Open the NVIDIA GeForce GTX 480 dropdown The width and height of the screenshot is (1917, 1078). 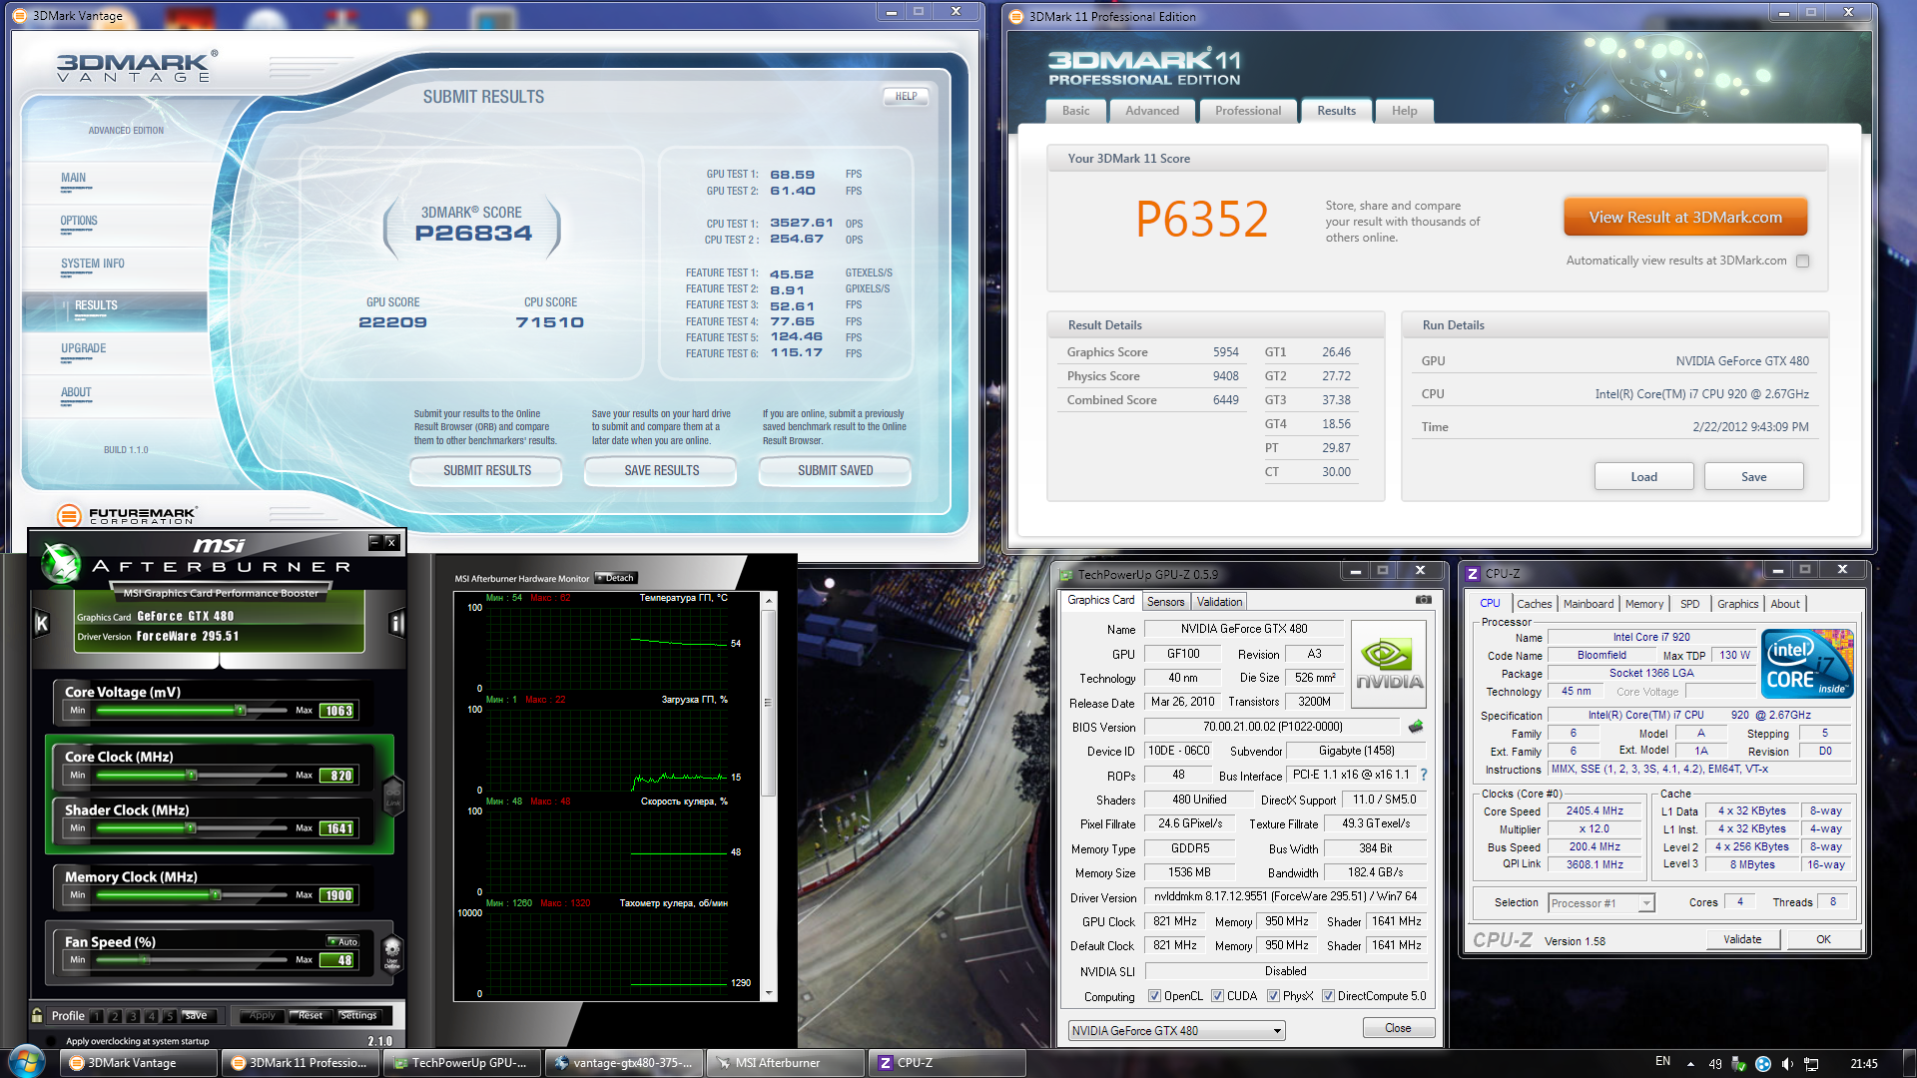[1277, 1031]
